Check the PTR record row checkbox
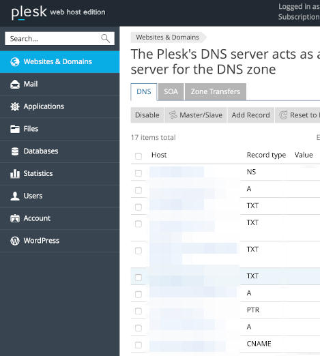Image resolution: width=320 pixels, height=356 pixels. (139, 311)
